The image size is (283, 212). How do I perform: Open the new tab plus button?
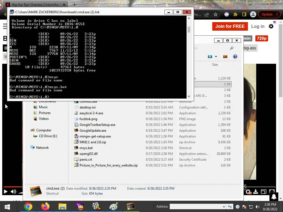pos(74,4)
